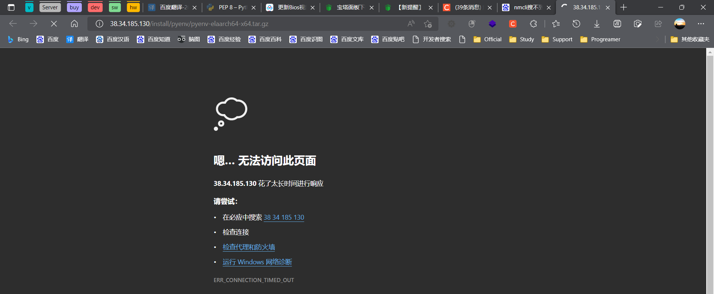View site information icon in address bar
The width and height of the screenshot is (714, 294).
pos(99,24)
